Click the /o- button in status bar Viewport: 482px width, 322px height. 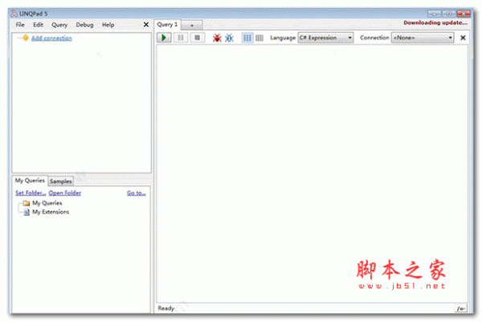click(x=461, y=308)
